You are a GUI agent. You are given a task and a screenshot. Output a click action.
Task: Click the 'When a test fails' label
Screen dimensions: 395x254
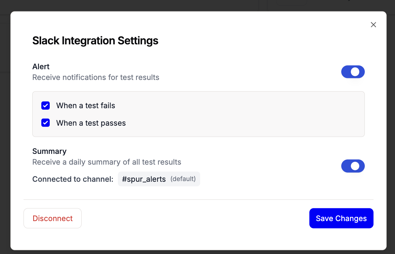pos(86,105)
